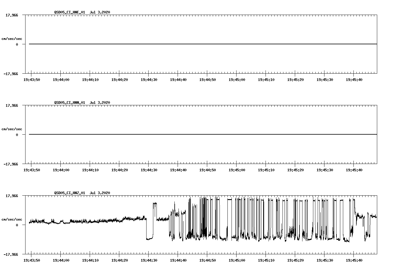Viewport: 398px width, 271px height.
Task: Click -17.966 lower limit on HNZ plot
Action: [11, 255]
